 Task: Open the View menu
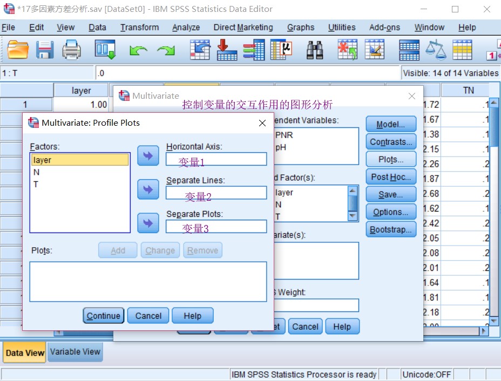[65, 28]
